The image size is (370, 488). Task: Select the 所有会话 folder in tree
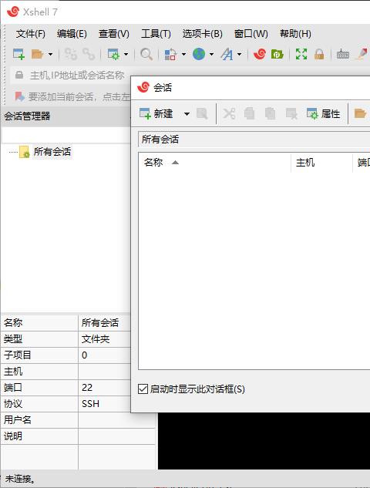pyautogui.click(x=52, y=152)
